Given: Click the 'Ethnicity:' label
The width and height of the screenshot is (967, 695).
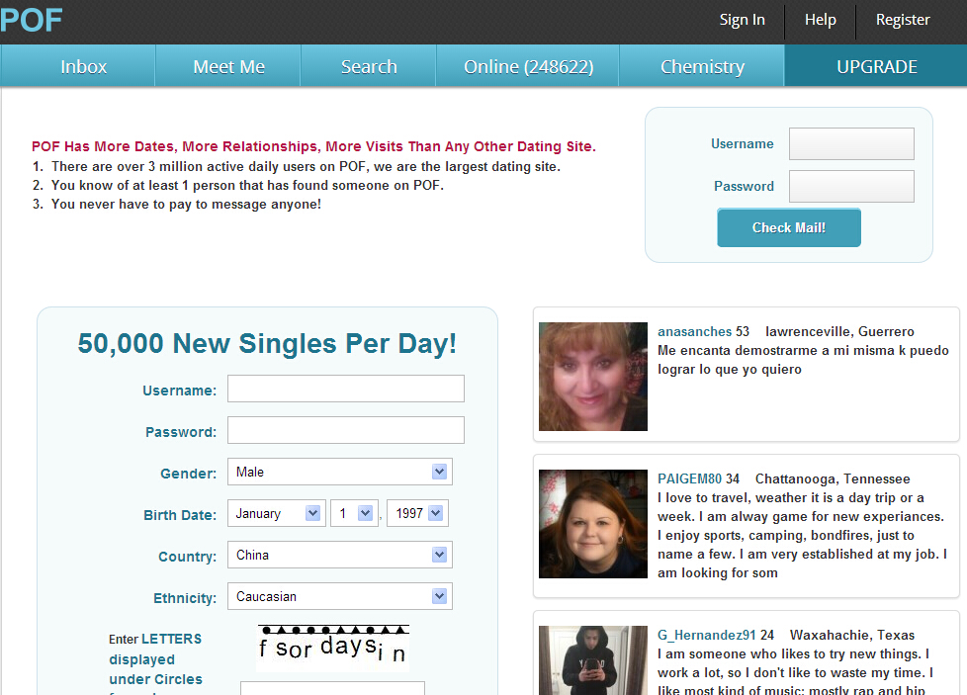Looking at the screenshot, I should pyautogui.click(x=185, y=598).
